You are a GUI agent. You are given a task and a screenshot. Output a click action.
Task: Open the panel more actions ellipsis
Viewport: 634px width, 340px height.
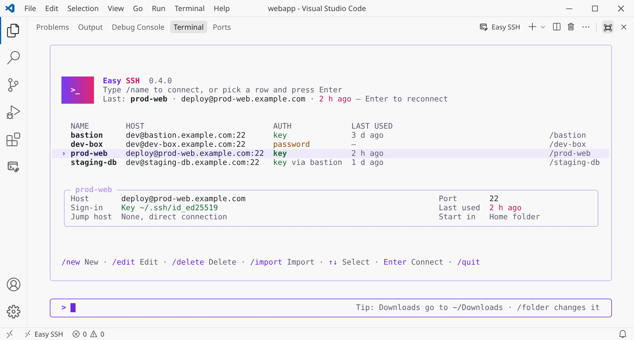[586, 27]
